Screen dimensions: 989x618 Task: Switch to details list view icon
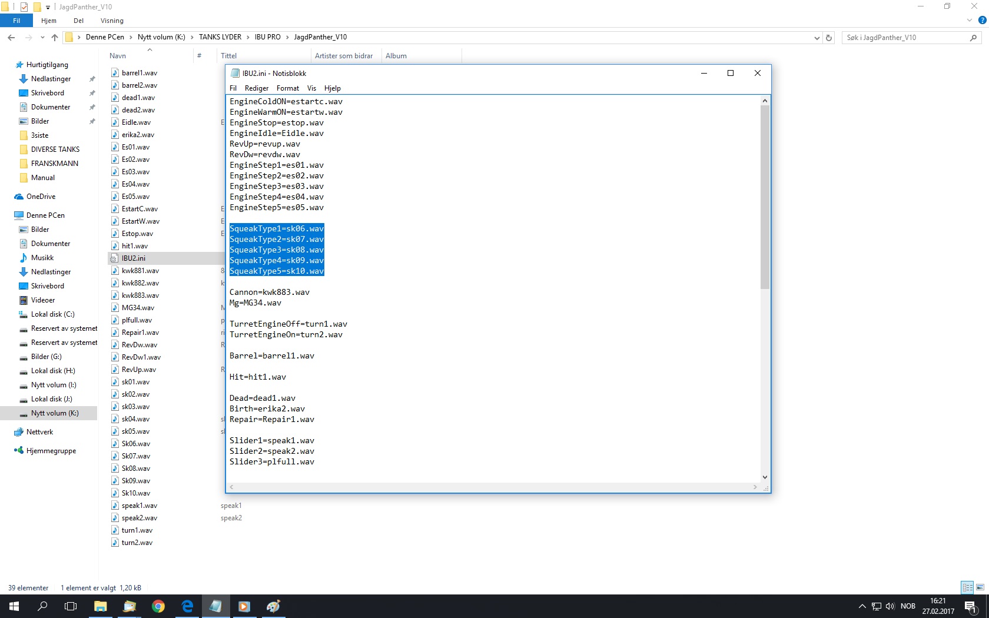967,587
